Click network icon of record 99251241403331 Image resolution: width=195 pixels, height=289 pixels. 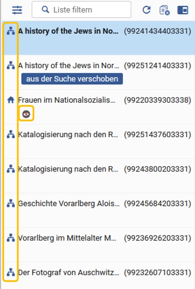11,65
